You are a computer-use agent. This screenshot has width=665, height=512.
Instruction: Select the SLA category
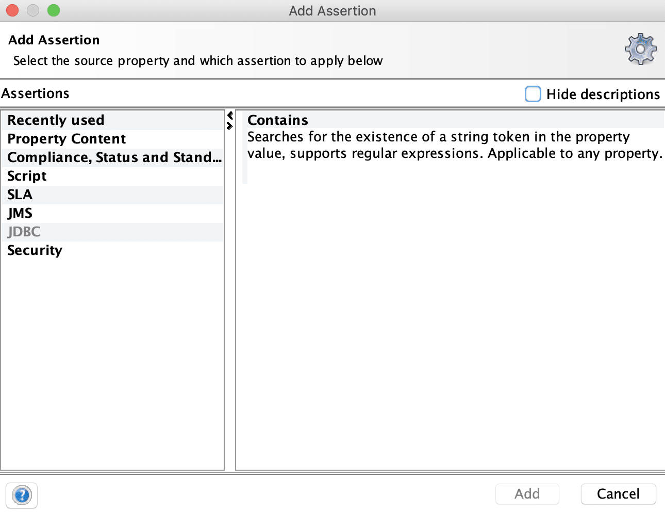click(x=19, y=195)
